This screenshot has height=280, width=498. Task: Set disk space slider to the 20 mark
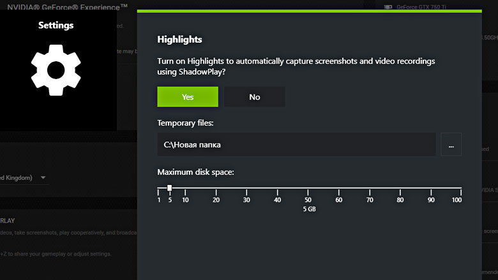(x=216, y=188)
